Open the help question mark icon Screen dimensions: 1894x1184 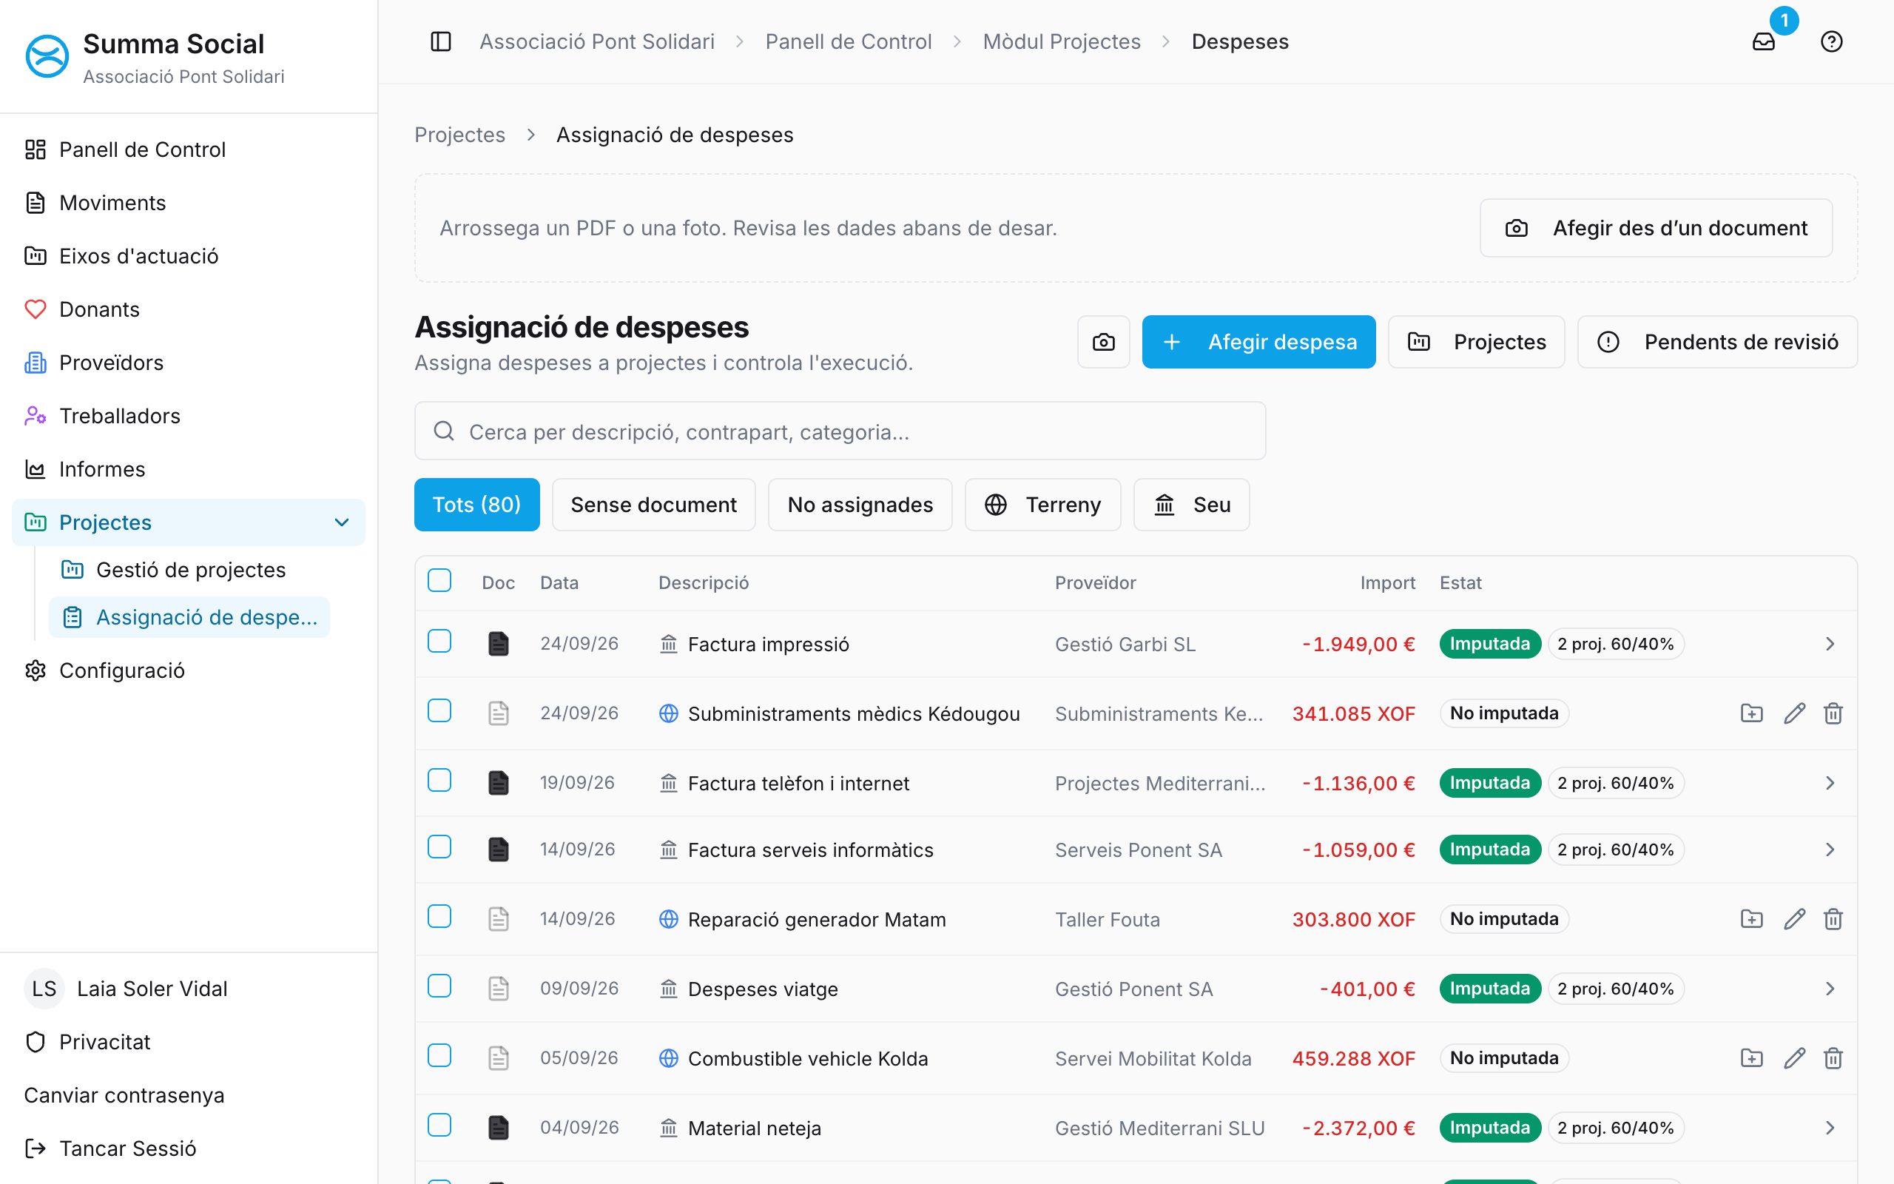coord(1831,41)
